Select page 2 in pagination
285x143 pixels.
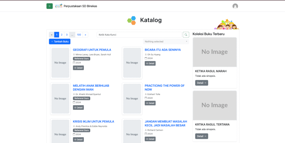[62, 35]
